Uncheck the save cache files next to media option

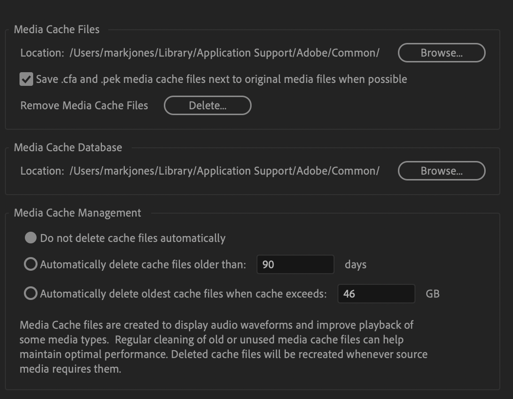tap(27, 80)
